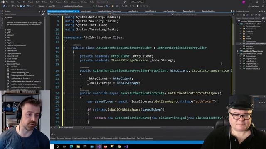
Task: Open the Exception Settings tab
Action: click(64, 138)
